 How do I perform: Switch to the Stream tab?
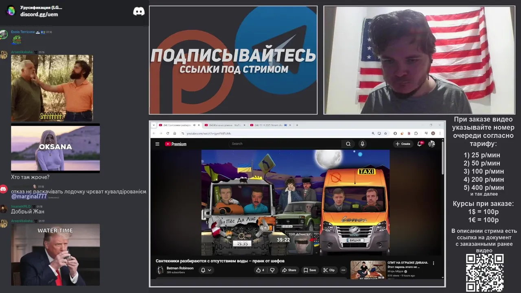(271, 125)
